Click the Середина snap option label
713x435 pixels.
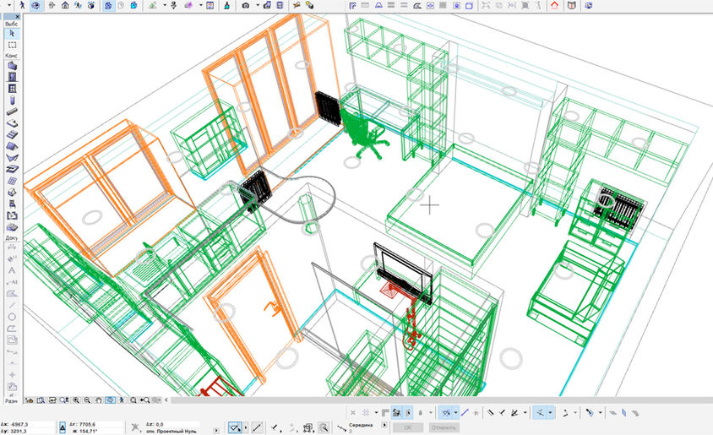click(x=361, y=425)
